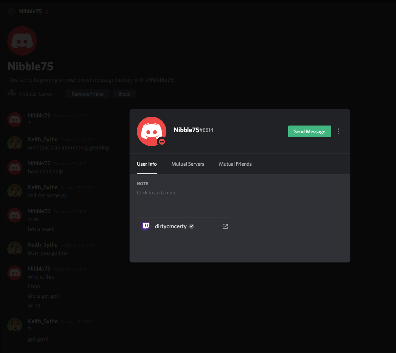This screenshot has width=396, height=353.
Task: Click the message 'well that's an interesting greeting'
Action: 69,148
